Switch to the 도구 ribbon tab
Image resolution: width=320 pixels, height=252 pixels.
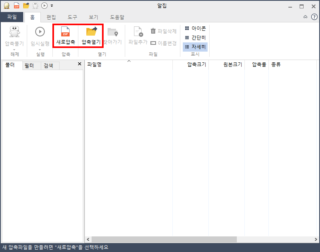click(x=72, y=17)
